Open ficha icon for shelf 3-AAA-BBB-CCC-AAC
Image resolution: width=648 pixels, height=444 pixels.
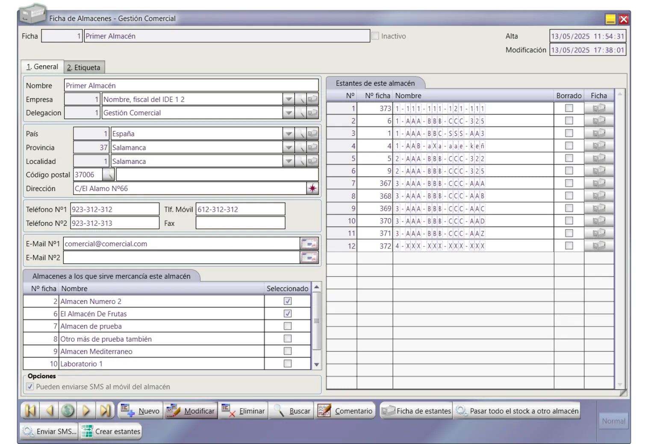pyautogui.click(x=599, y=208)
